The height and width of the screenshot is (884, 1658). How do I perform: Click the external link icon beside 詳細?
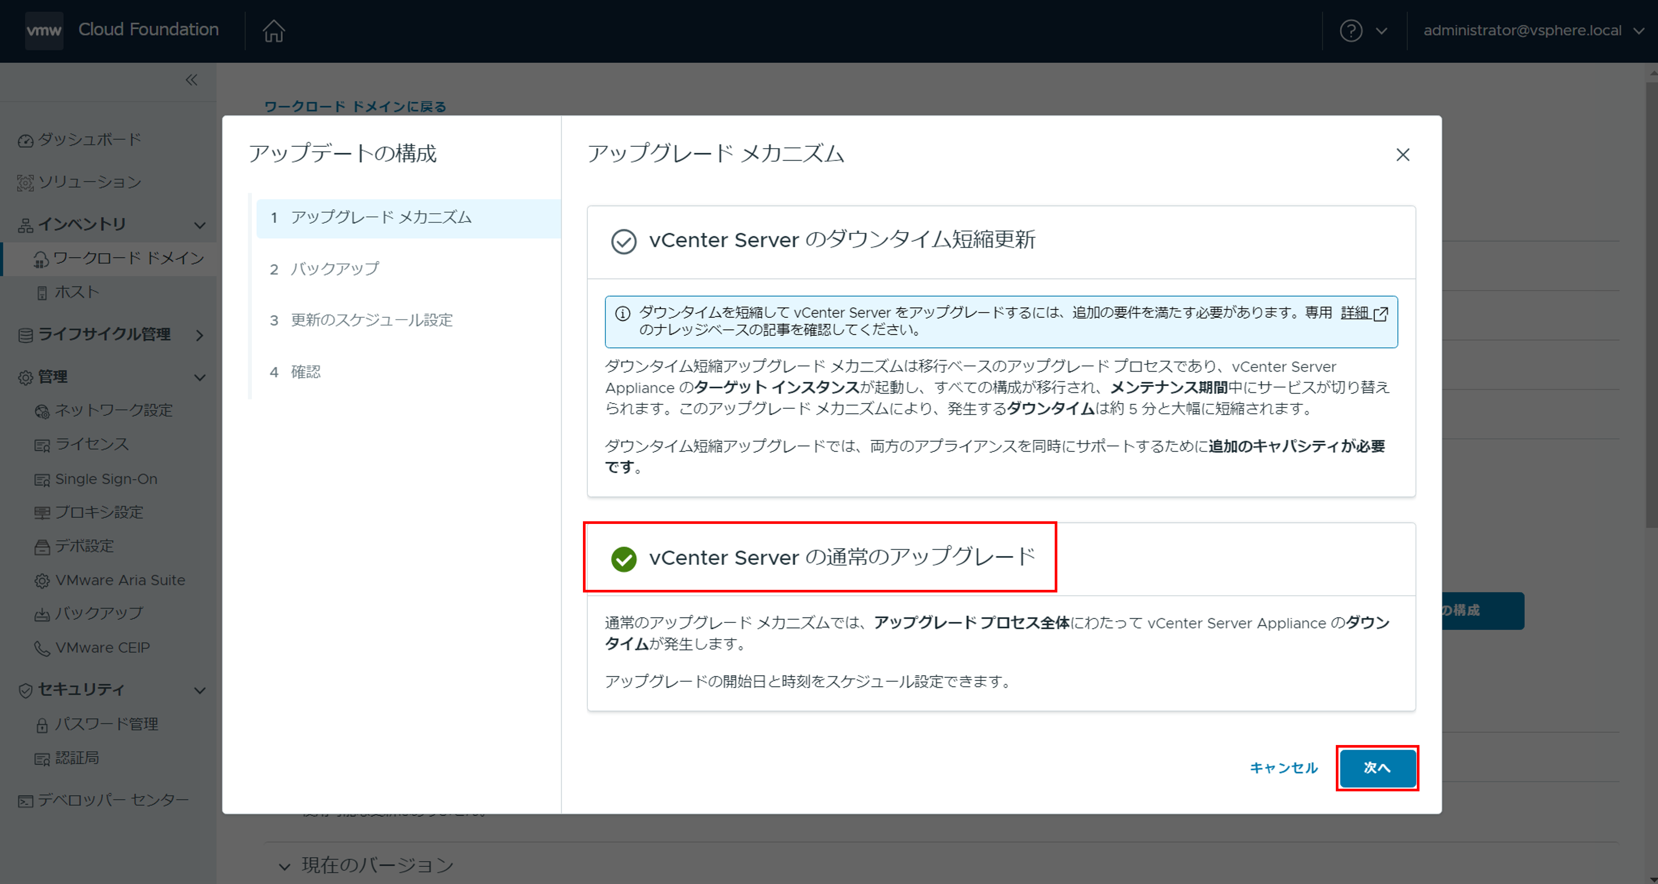click(x=1381, y=313)
